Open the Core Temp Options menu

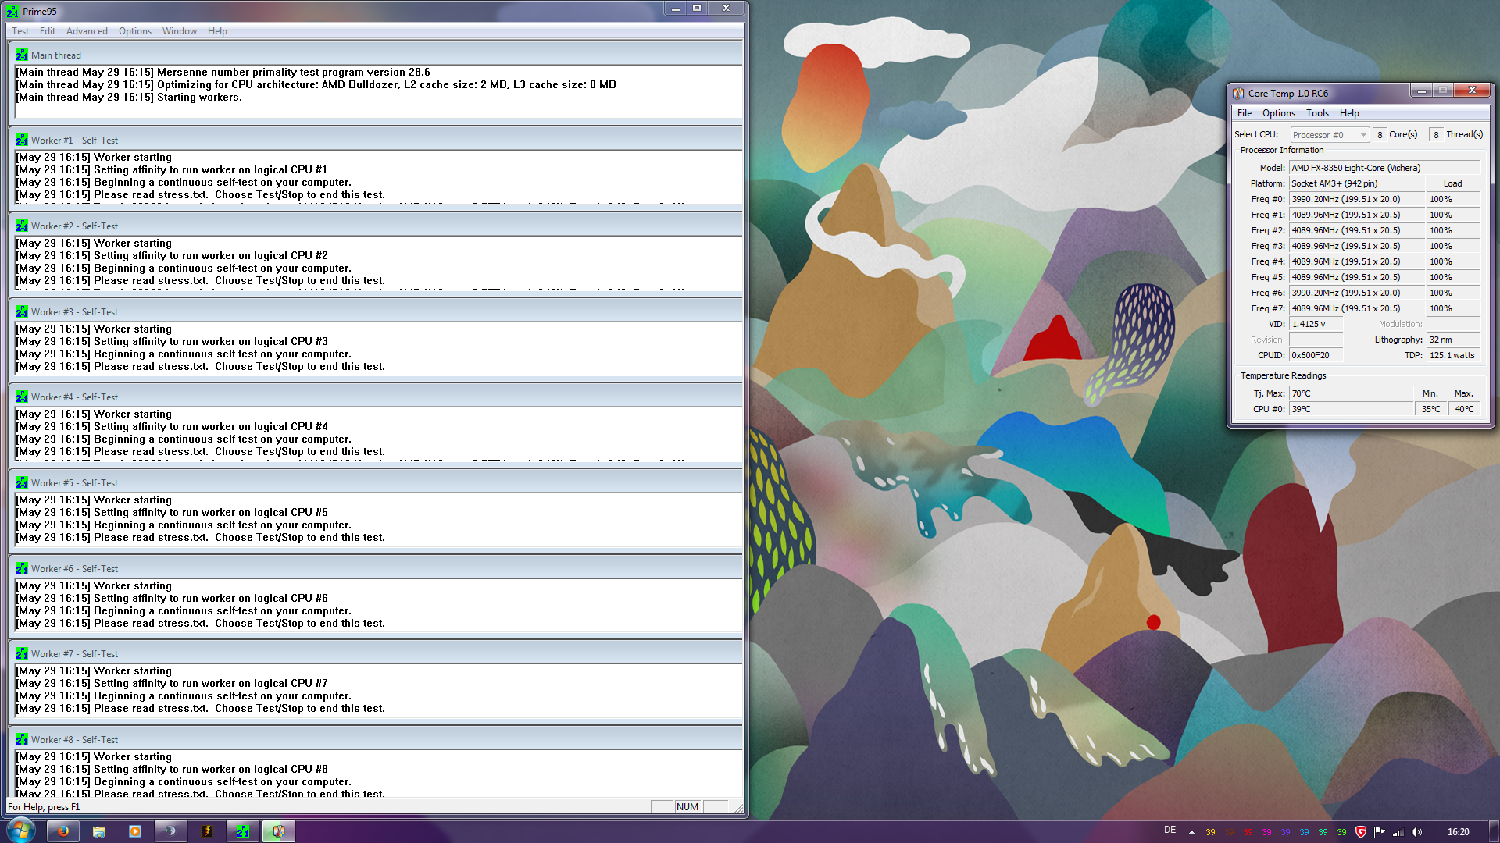coord(1279,113)
